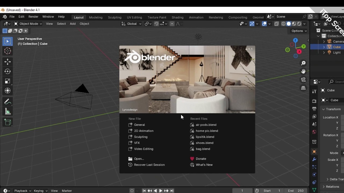Open the Tool properties tab
This screenshot has width=344, height=193.
(314, 91)
